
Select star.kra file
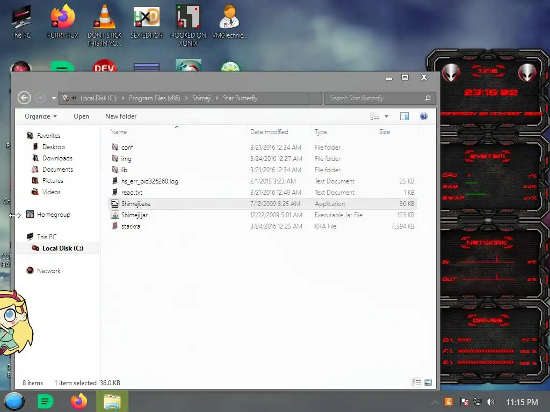pyautogui.click(x=262, y=226)
